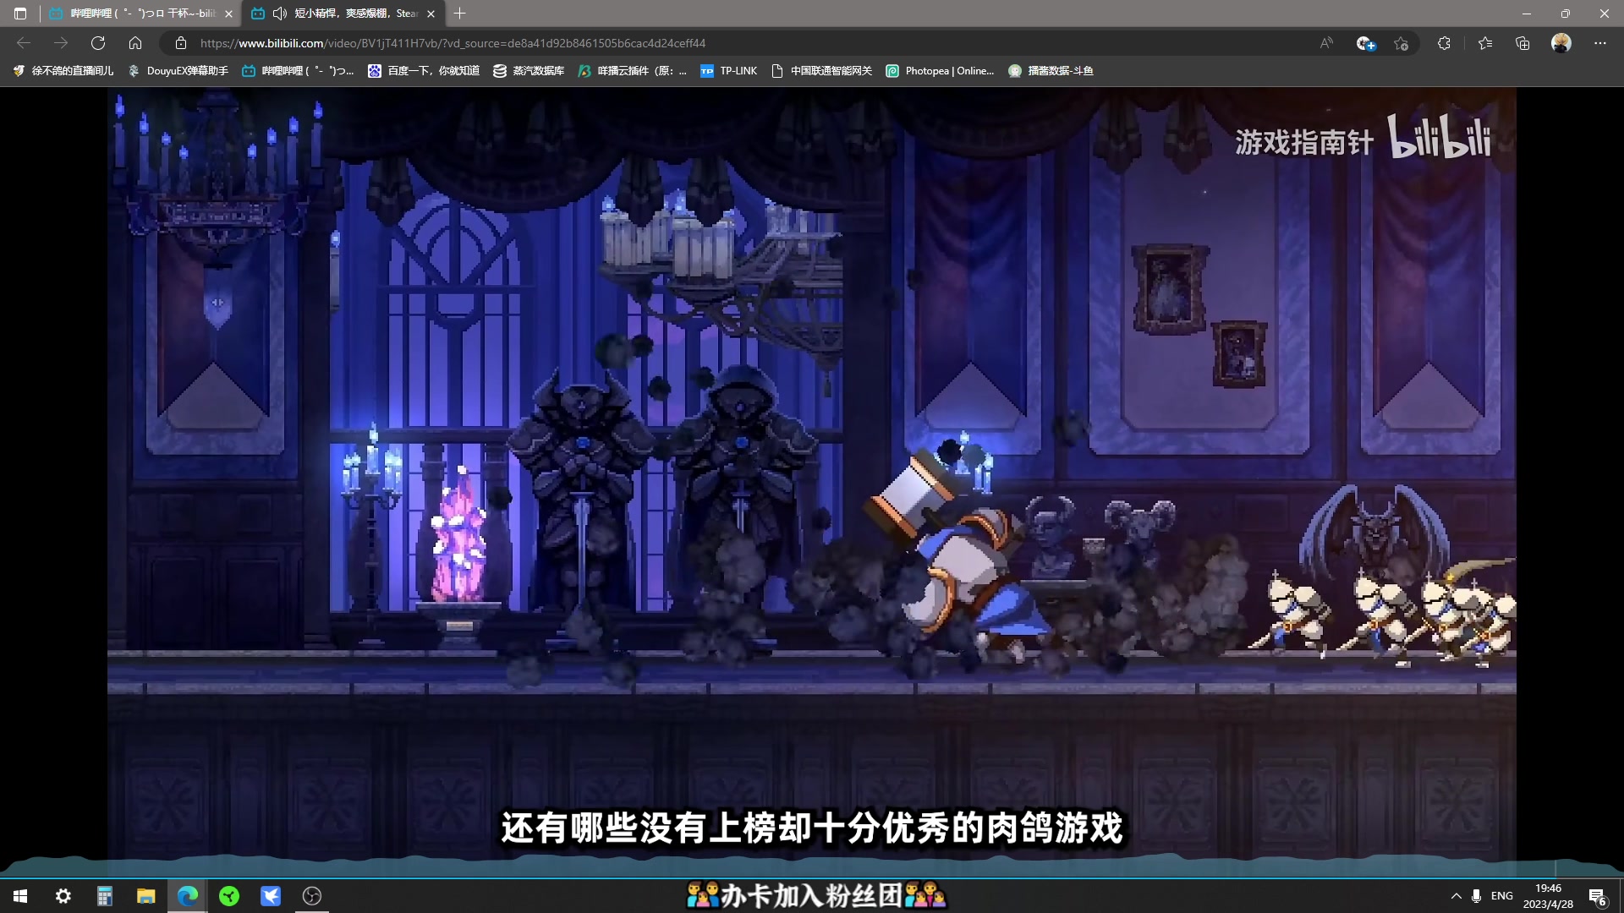Mute the tab via speaker icon
1624x913 pixels.
[x=280, y=14]
